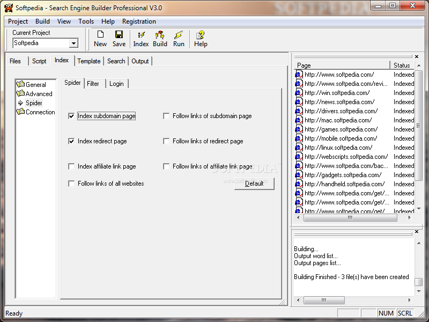The image size is (429, 322).
Task: Click page icon for mobile.softpedia.com
Action: [x=299, y=138]
